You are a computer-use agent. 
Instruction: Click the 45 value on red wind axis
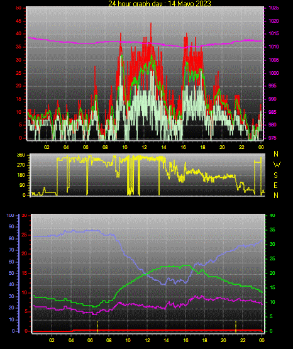pyautogui.click(x=18, y=21)
